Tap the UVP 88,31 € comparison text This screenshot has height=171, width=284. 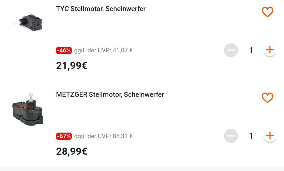click(x=103, y=136)
